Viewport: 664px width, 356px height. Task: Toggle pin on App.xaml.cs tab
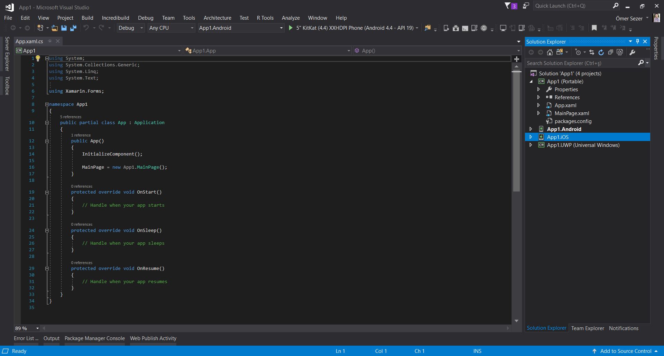click(50, 41)
